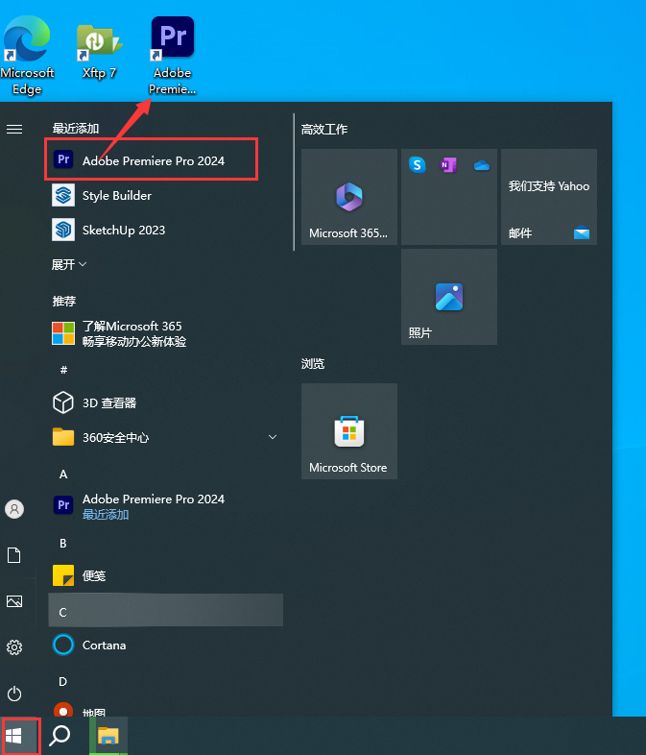
Task: Open 3D 查看器 app
Action: pyautogui.click(x=165, y=402)
